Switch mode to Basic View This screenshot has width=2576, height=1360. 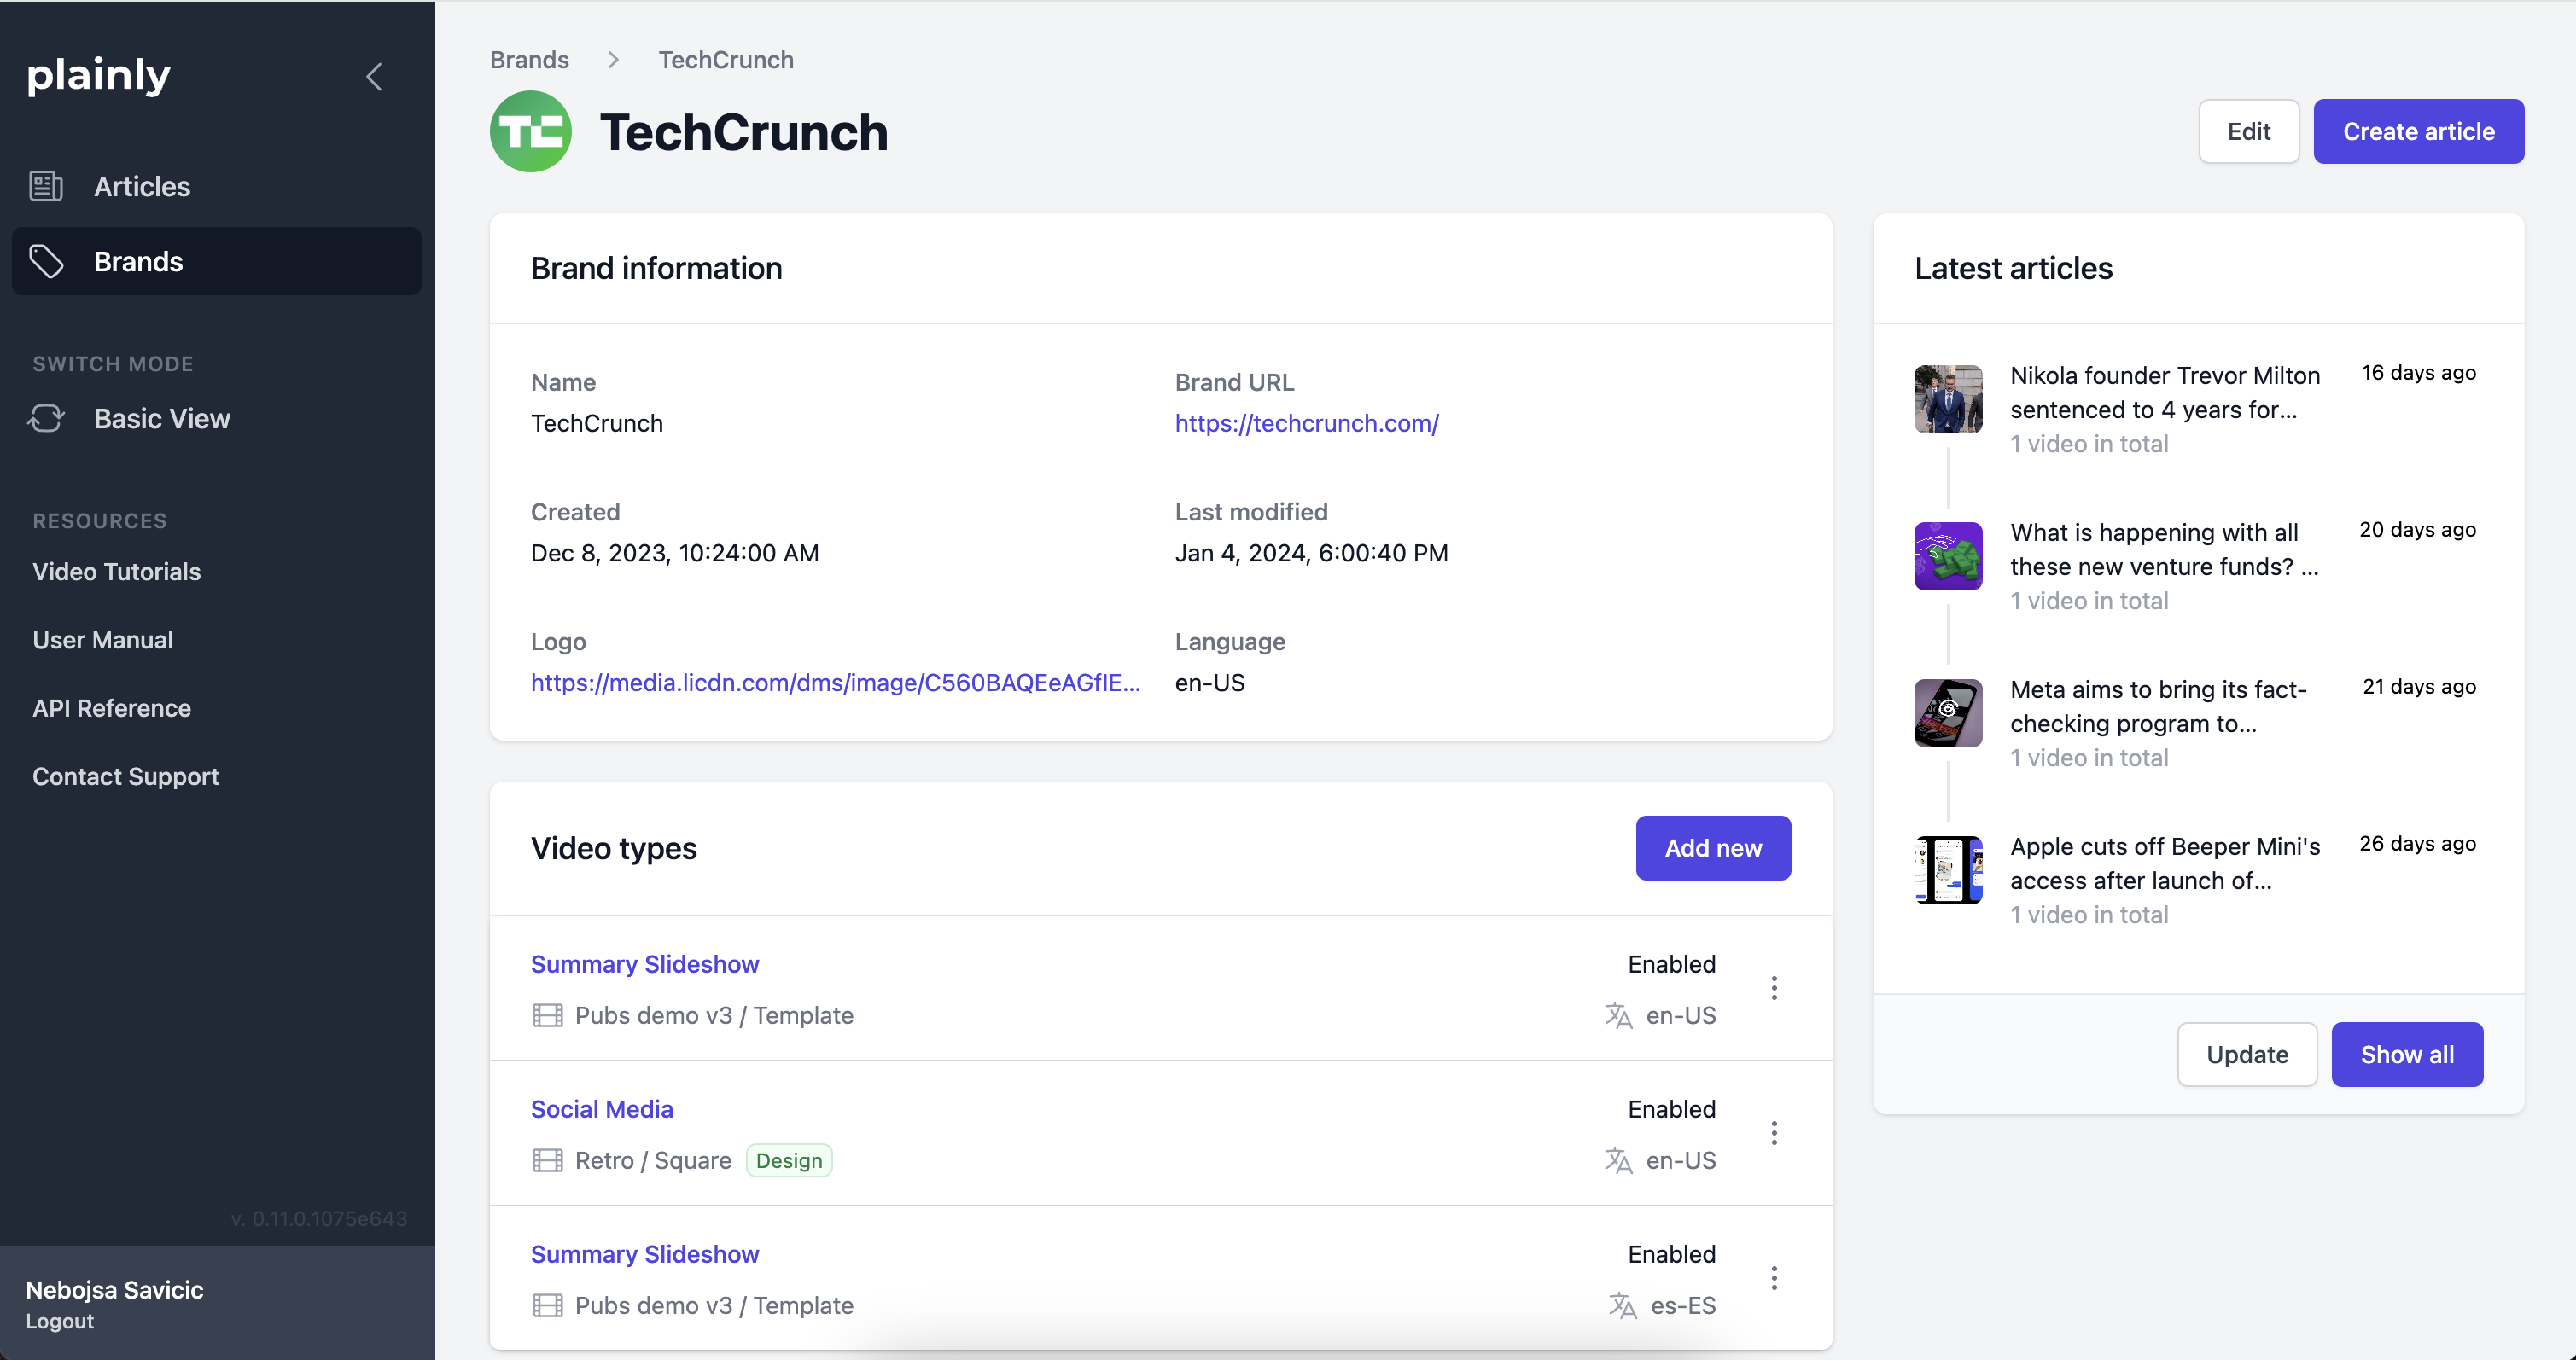pyautogui.click(x=161, y=419)
